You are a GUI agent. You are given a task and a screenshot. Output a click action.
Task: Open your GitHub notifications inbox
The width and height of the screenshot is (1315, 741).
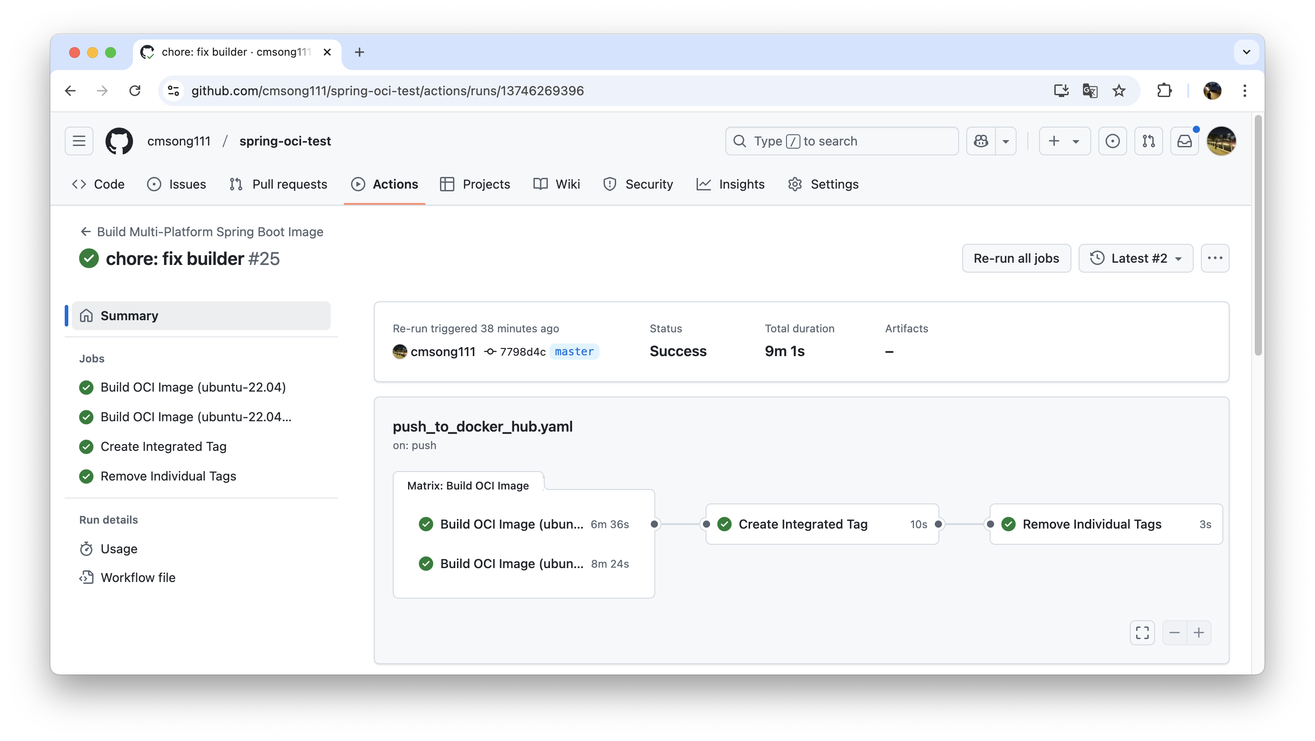point(1184,141)
